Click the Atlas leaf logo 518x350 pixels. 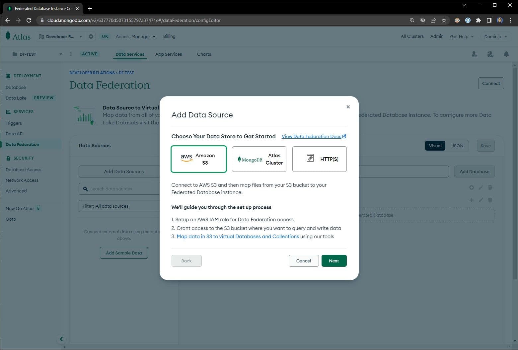pos(8,36)
